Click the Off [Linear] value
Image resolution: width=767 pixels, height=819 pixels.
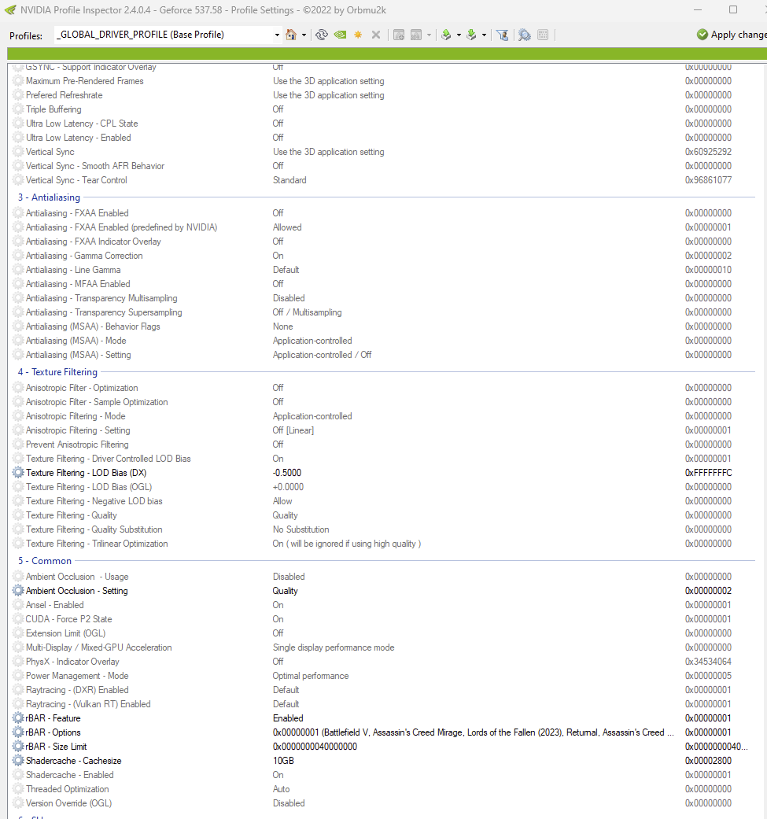coord(293,430)
